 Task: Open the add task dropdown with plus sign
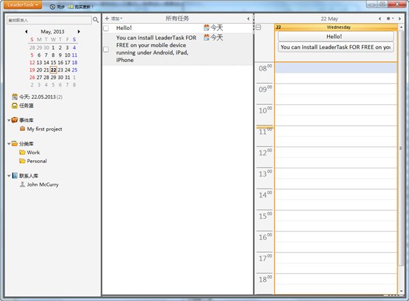112,18
